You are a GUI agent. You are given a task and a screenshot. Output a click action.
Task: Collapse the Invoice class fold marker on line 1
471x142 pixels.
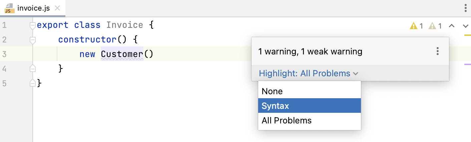[32, 25]
